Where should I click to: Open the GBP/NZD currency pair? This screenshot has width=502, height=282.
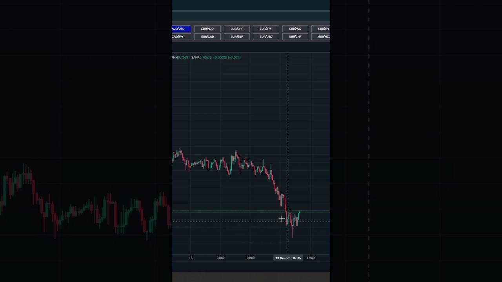point(321,36)
